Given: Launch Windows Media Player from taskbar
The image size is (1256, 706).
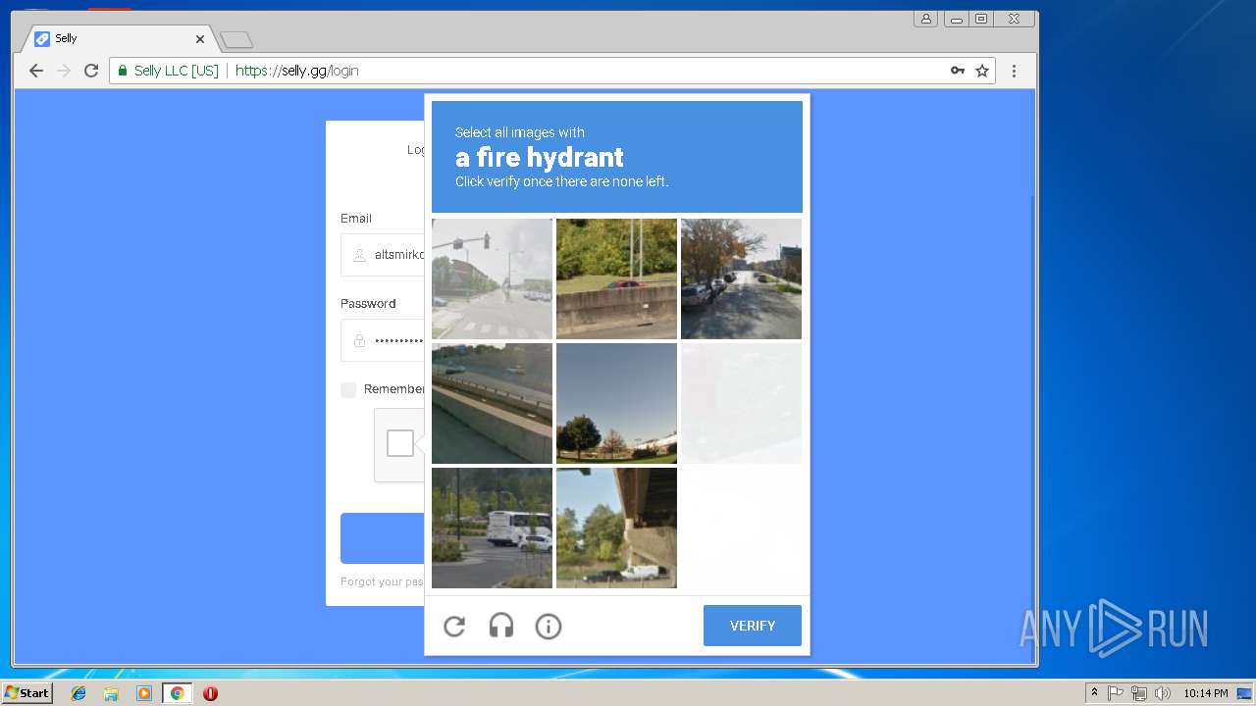Looking at the screenshot, I should 144,693.
